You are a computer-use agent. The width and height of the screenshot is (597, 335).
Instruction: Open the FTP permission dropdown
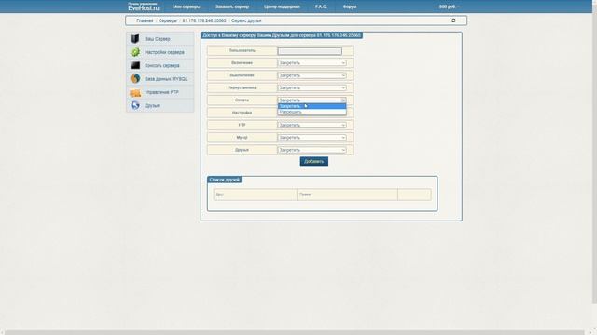(x=312, y=125)
